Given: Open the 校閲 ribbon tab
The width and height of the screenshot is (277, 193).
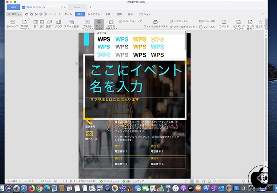Looking at the screenshot, I should tap(119, 14).
